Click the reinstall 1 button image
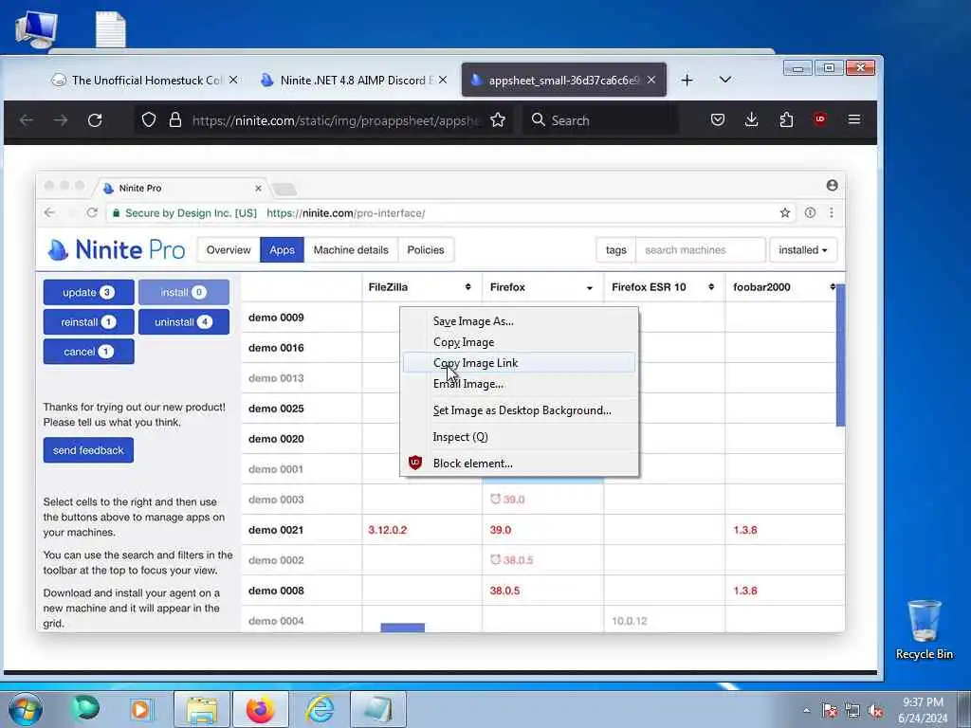Screen dimensions: 971x728 [88, 322]
